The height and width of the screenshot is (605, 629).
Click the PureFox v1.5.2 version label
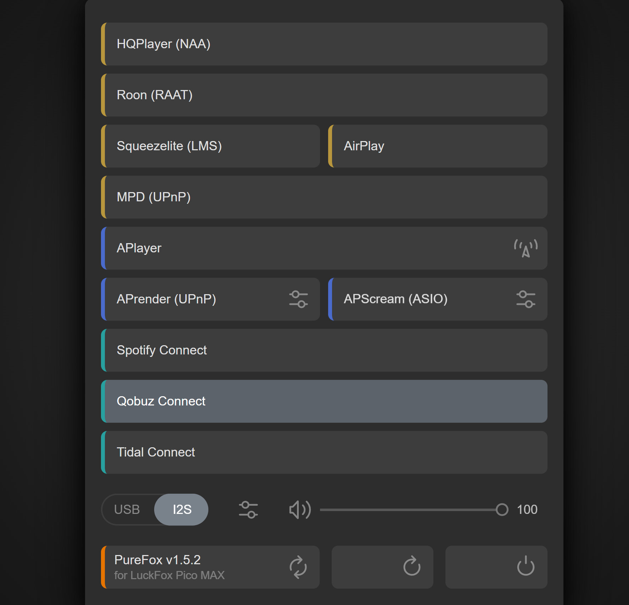(157, 560)
